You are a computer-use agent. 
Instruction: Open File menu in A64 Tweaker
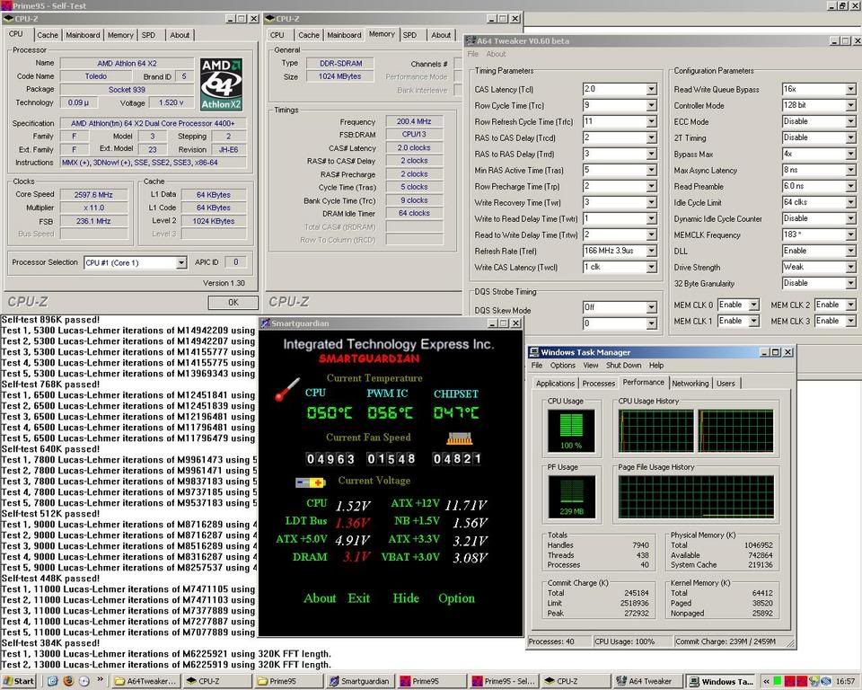(473, 54)
